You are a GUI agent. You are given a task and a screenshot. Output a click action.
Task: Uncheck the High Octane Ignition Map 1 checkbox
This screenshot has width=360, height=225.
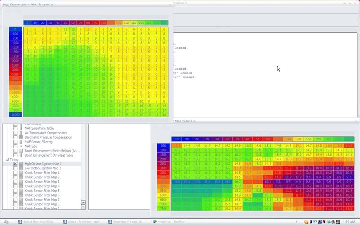coord(15,164)
